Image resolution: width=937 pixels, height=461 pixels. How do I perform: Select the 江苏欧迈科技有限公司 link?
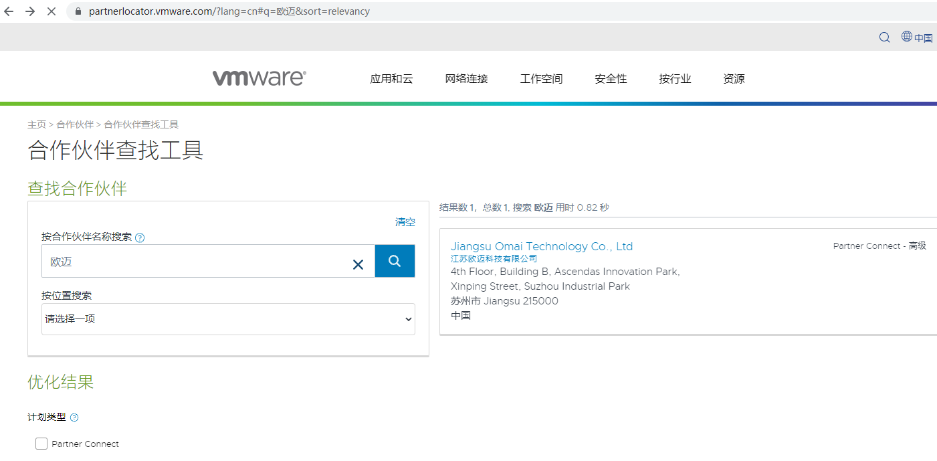click(494, 259)
